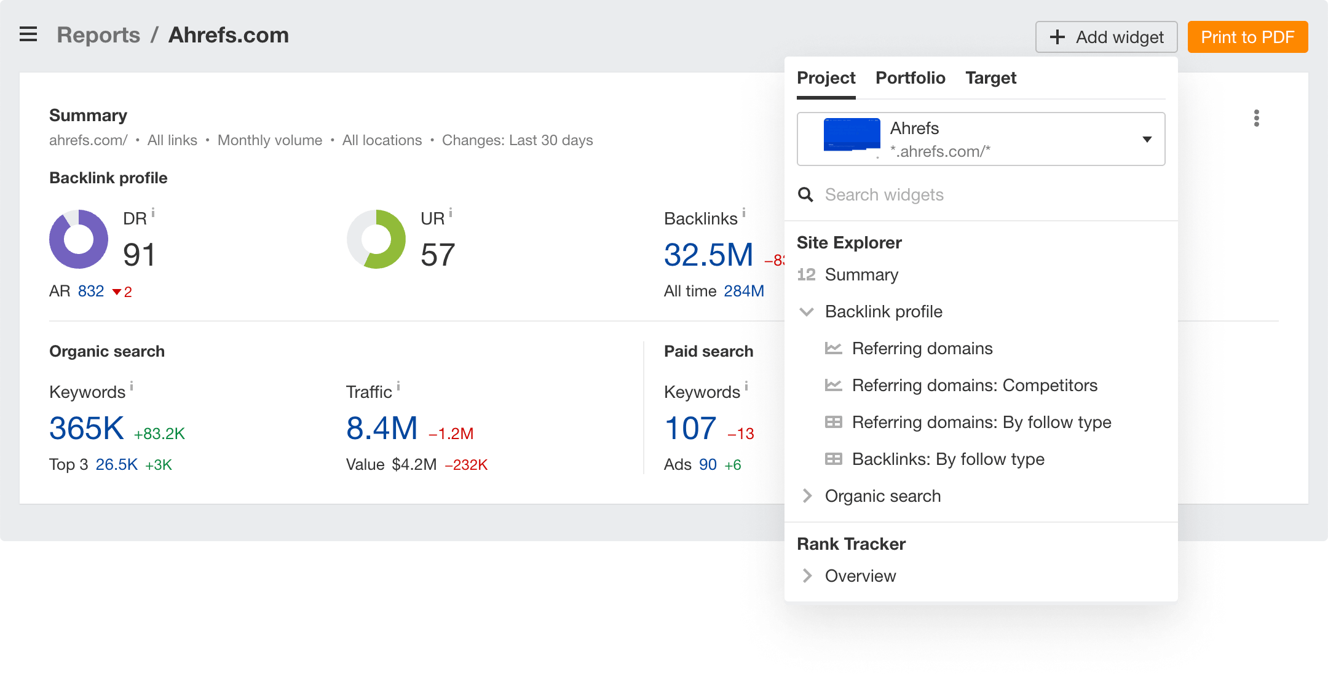Select the Summary widget entry

pos(981,275)
